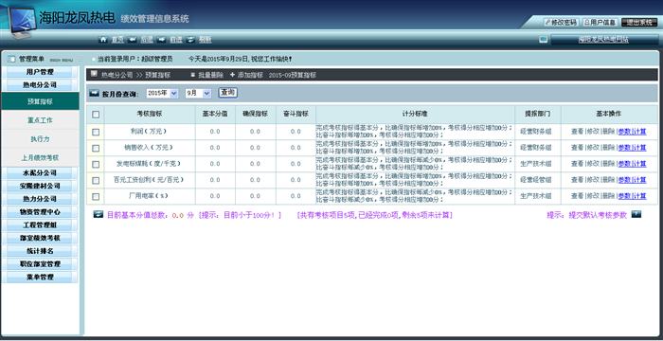Check the 百元工资创利 row checkbox
The width and height of the screenshot is (663, 341).
[96, 180]
